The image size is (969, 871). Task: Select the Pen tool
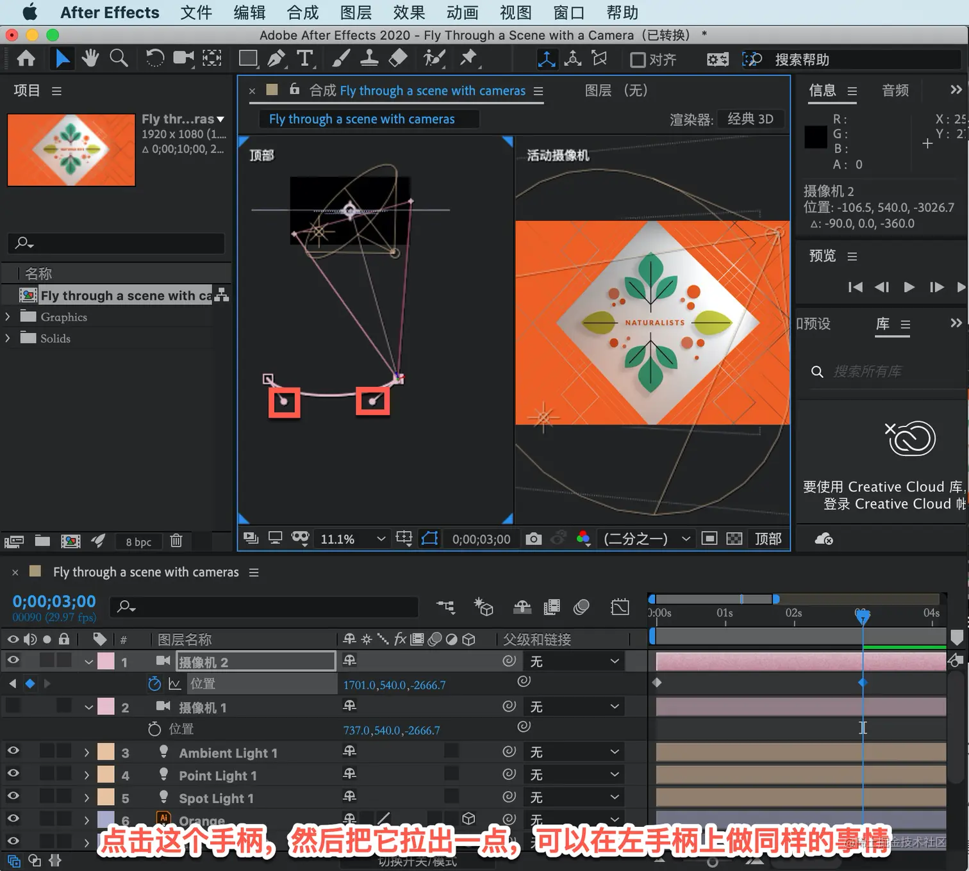coord(276,59)
